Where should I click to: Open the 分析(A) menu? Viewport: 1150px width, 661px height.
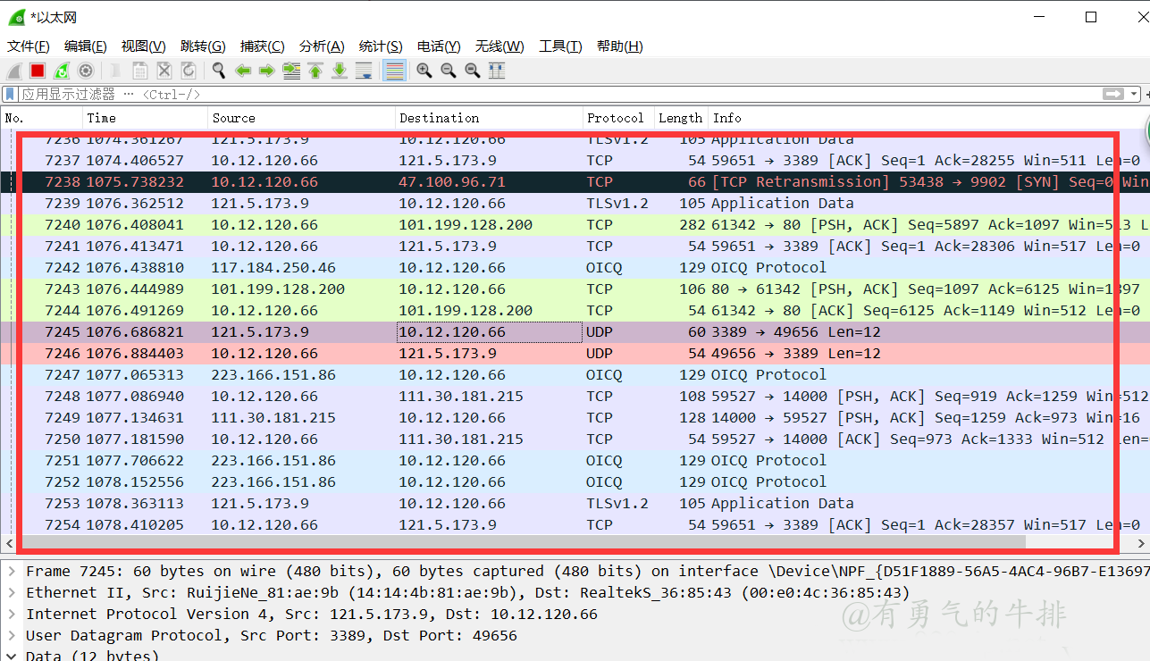pos(321,46)
